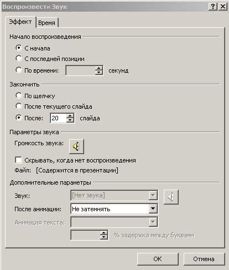The height and width of the screenshot is (270, 229).
Task: Choose the По времени radio button
Action: click(18, 70)
